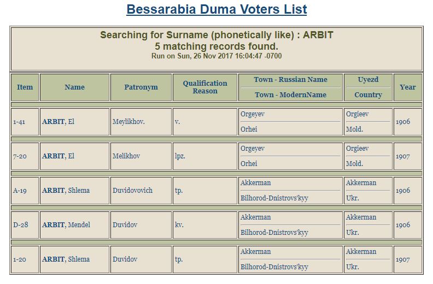Select the Qualification Reason column header

[x=205, y=87]
